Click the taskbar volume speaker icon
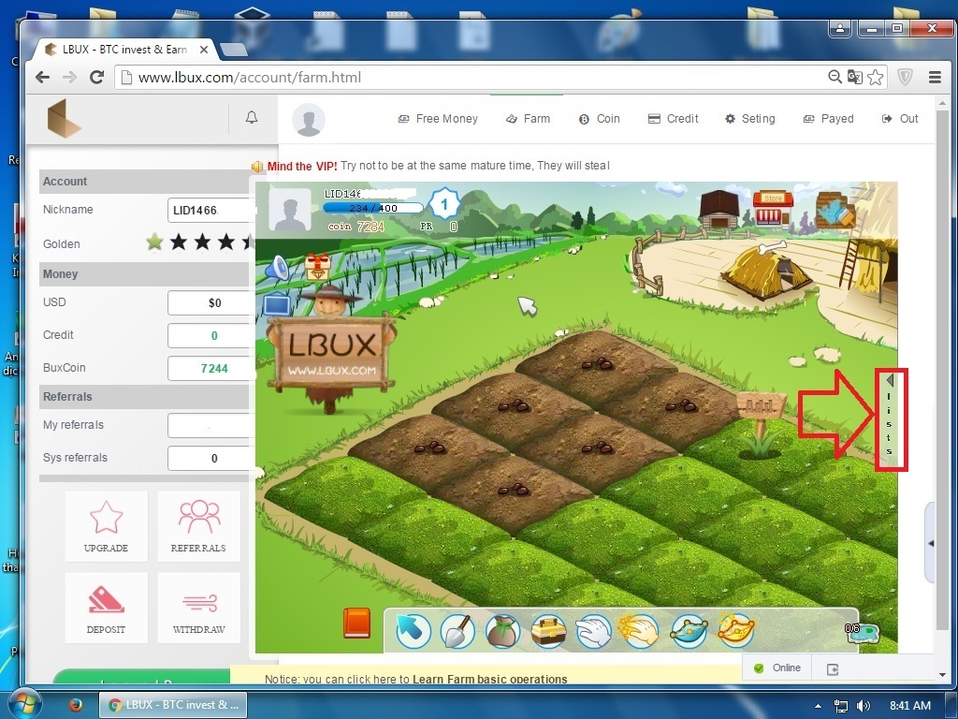Image resolution: width=958 pixels, height=719 pixels. (x=864, y=706)
